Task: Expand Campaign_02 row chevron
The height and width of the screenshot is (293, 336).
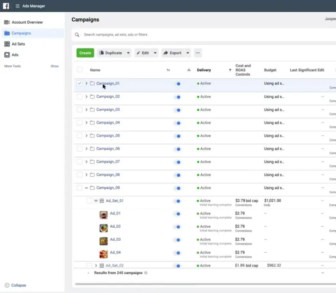Action: (x=86, y=97)
